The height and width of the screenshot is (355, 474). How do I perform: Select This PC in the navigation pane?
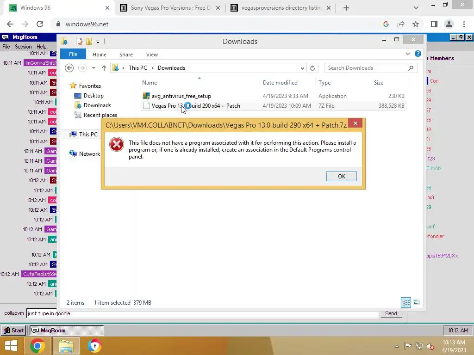[x=88, y=135]
